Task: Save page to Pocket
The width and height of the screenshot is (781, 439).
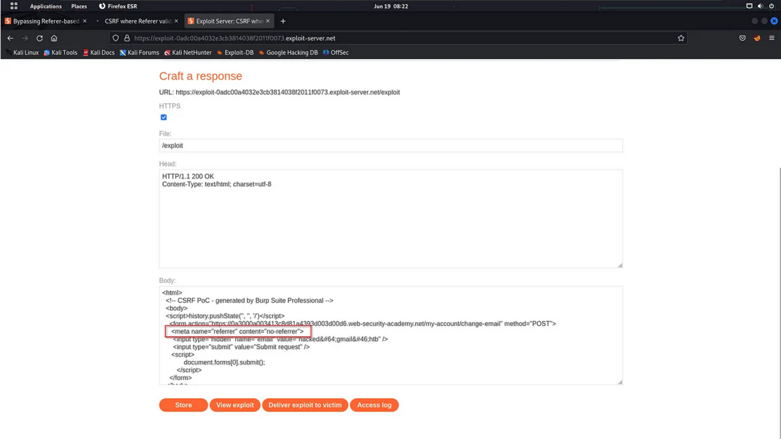Action: click(x=743, y=38)
